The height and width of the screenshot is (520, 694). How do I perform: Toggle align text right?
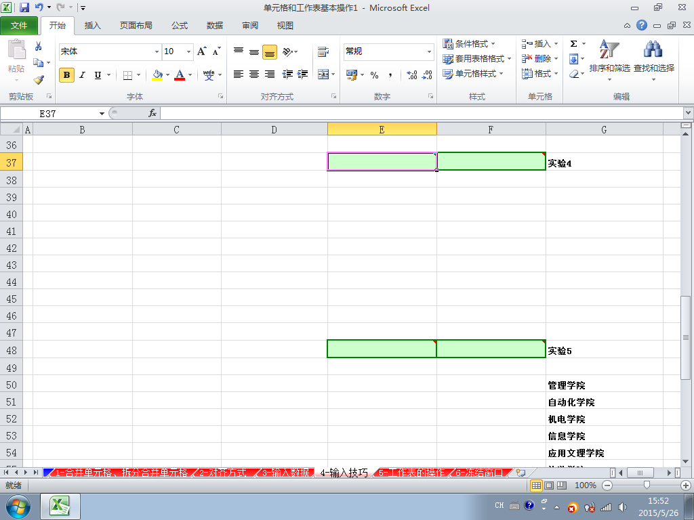[x=270, y=74]
